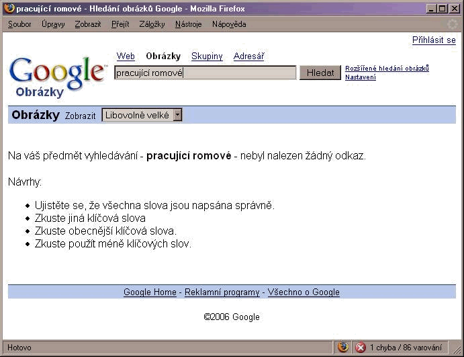The image size is (464, 357).
Task: Expand the Libovolně velké size dropdown
Action: click(x=177, y=115)
